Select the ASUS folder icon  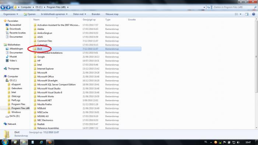tap(35, 37)
